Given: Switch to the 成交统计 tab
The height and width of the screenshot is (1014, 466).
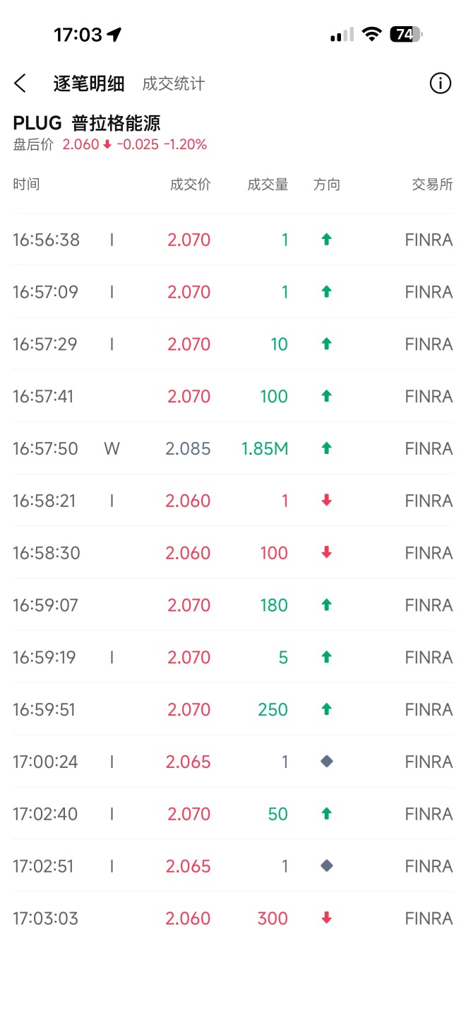Looking at the screenshot, I should click(173, 83).
